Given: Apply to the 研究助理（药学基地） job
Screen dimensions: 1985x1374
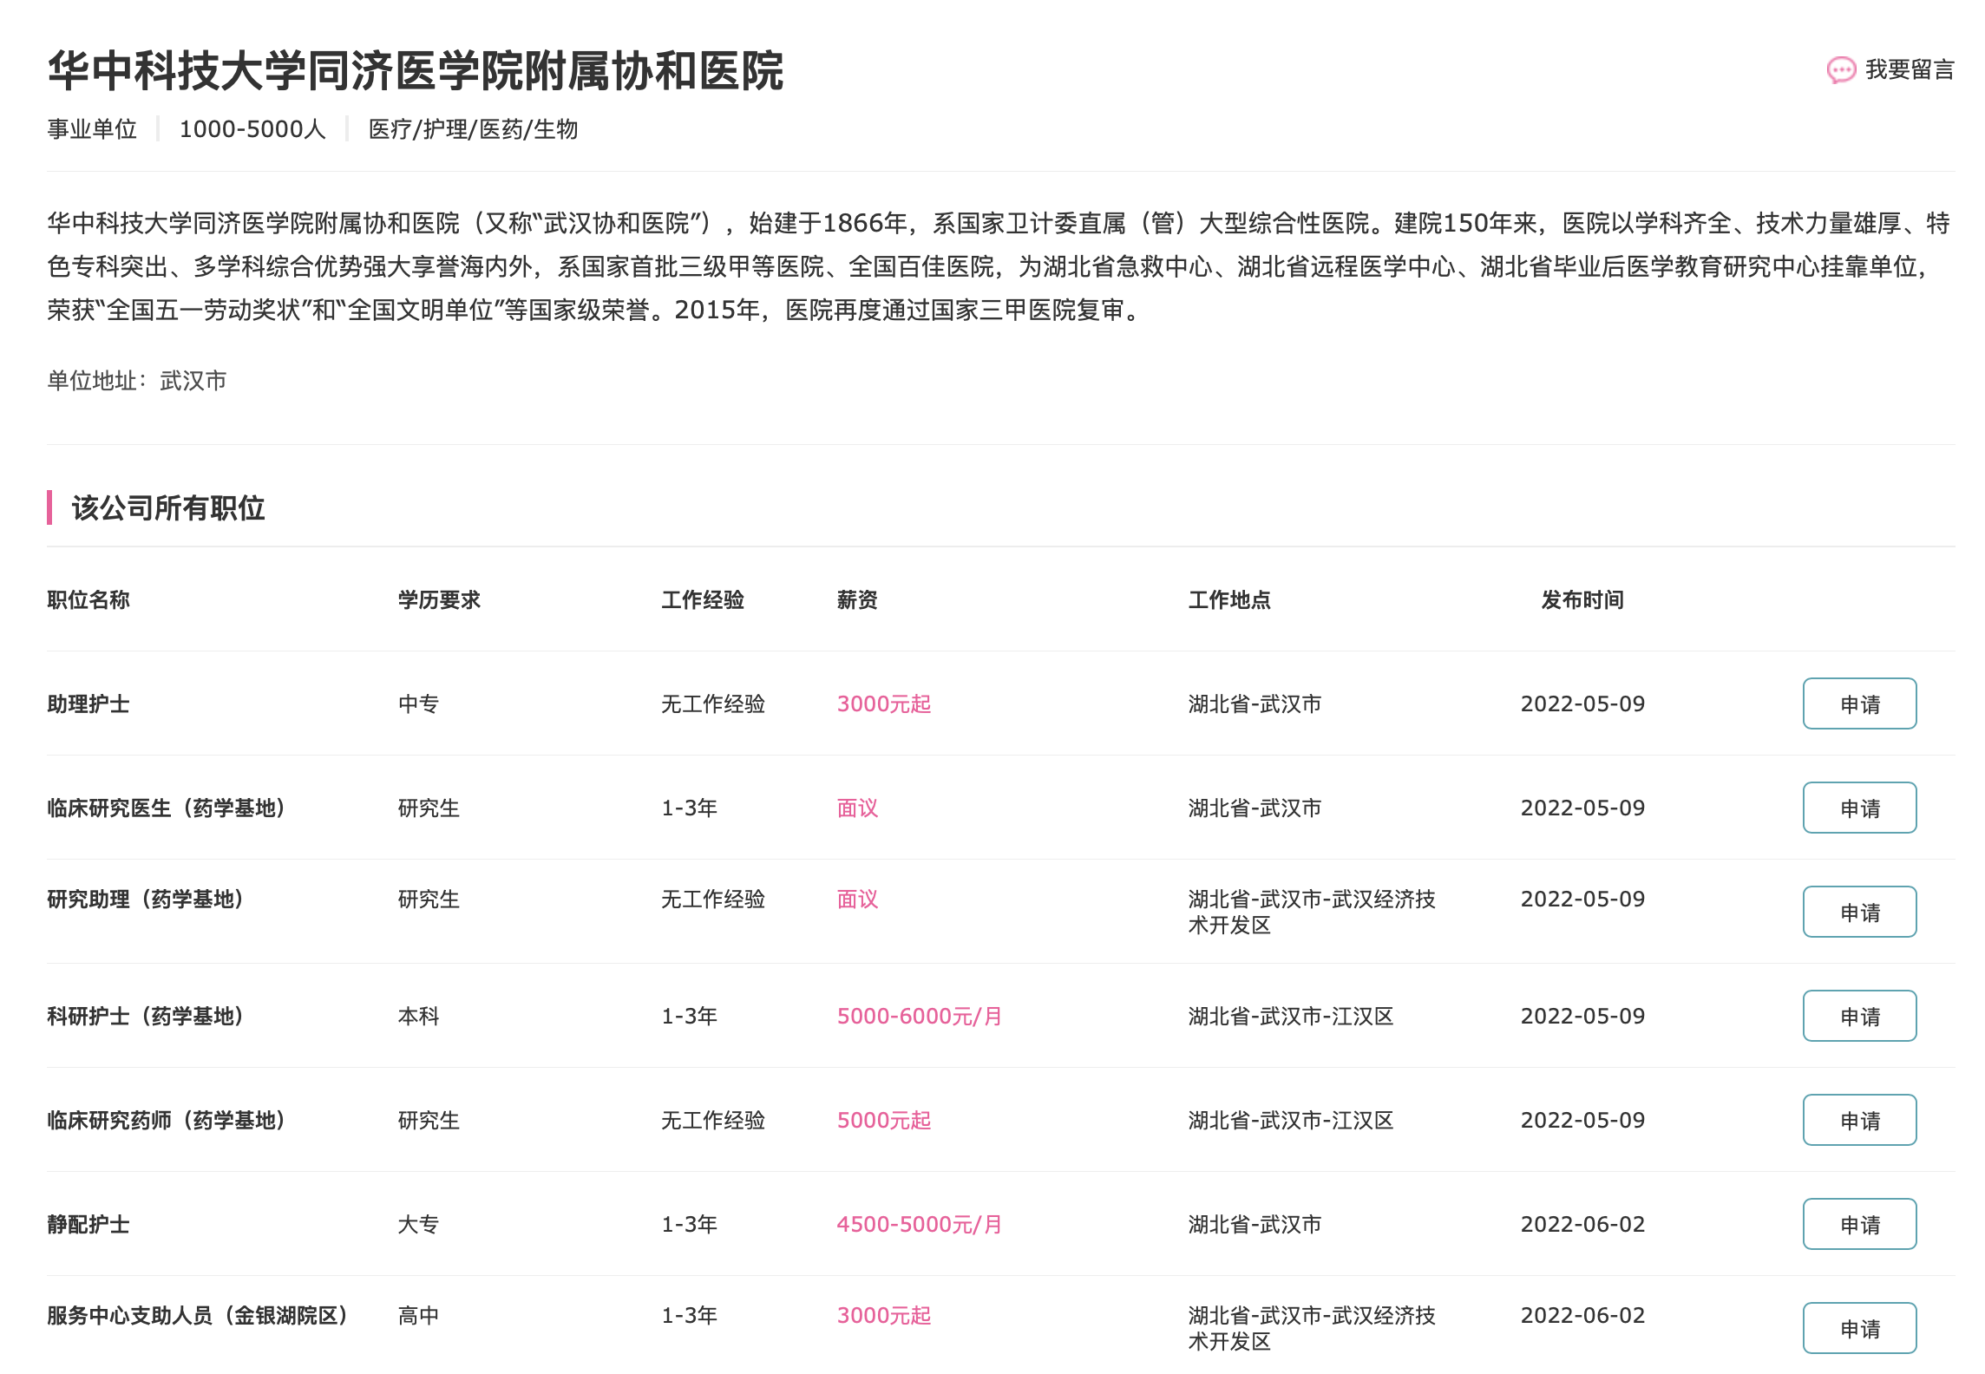Looking at the screenshot, I should coord(1858,912).
